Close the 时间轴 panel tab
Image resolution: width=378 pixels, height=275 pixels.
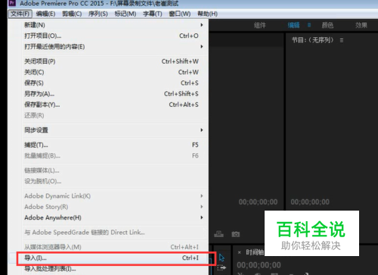pos(240,252)
